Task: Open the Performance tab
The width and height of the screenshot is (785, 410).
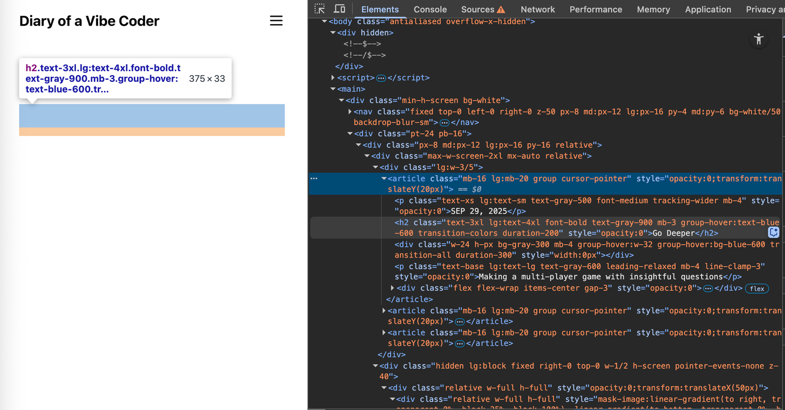Action: (x=596, y=9)
